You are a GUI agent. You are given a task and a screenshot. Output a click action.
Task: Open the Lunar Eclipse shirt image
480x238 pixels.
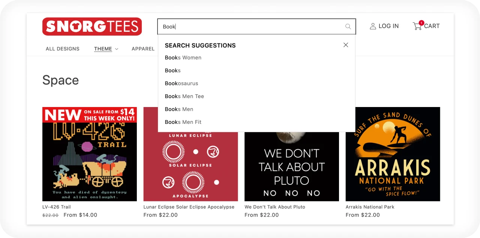(x=190, y=167)
